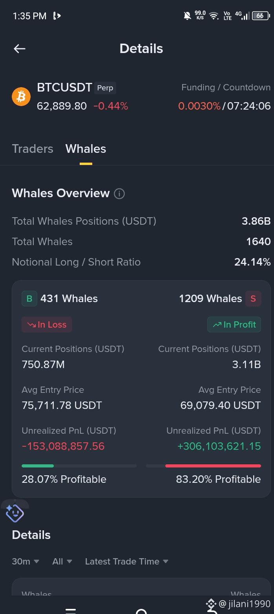This screenshot has height=614, width=274.
Task: Open the All filter dropdown
Action: [62, 561]
